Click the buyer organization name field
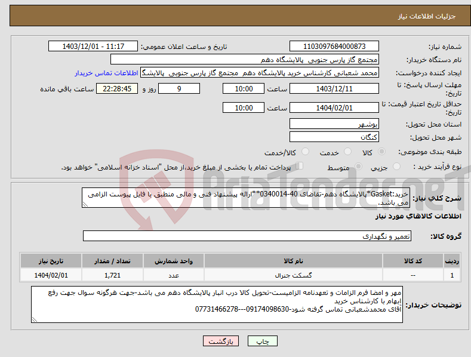This screenshot has width=471, height=357. pos(245,60)
